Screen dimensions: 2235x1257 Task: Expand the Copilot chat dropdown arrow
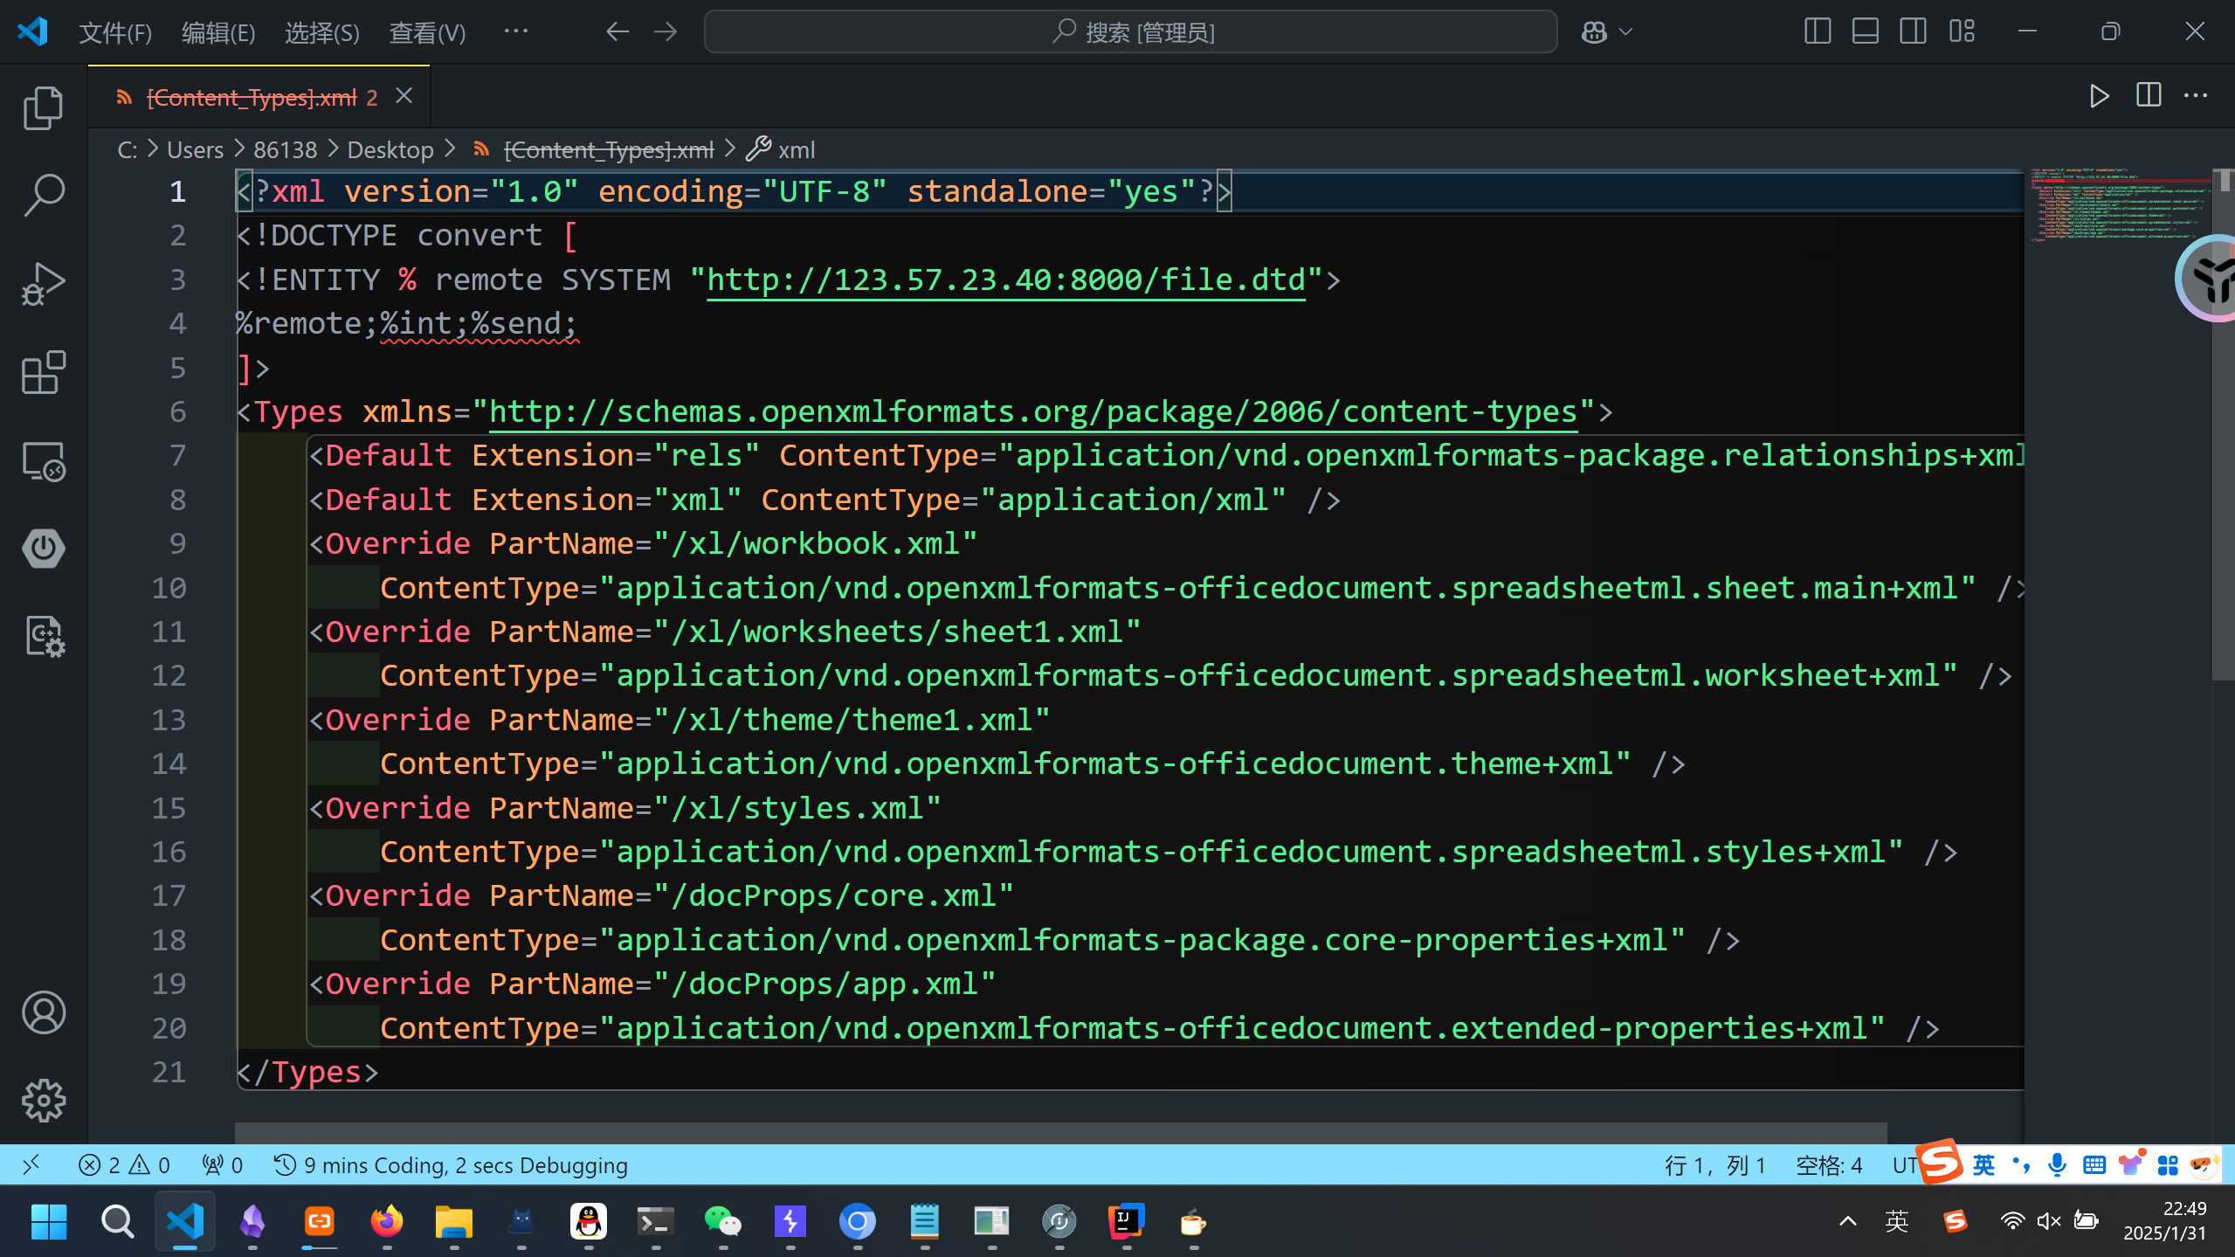click(1625, 32)
